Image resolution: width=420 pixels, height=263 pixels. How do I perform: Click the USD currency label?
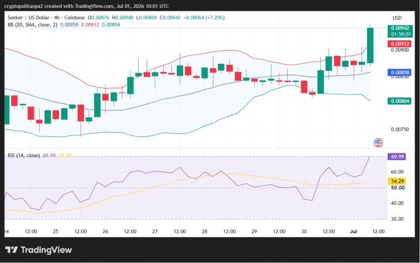coord(397,18)
